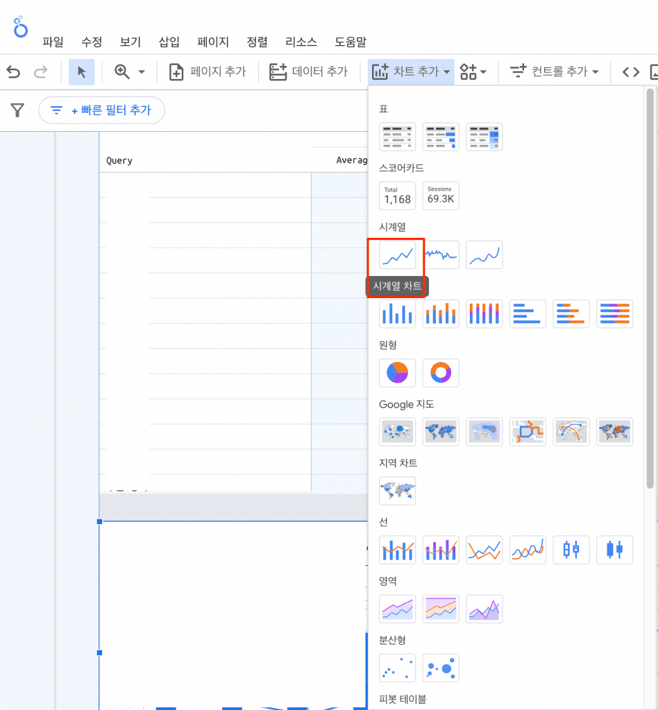Insert a bubble chart
The image size is (658, 710).
[441, 668]
